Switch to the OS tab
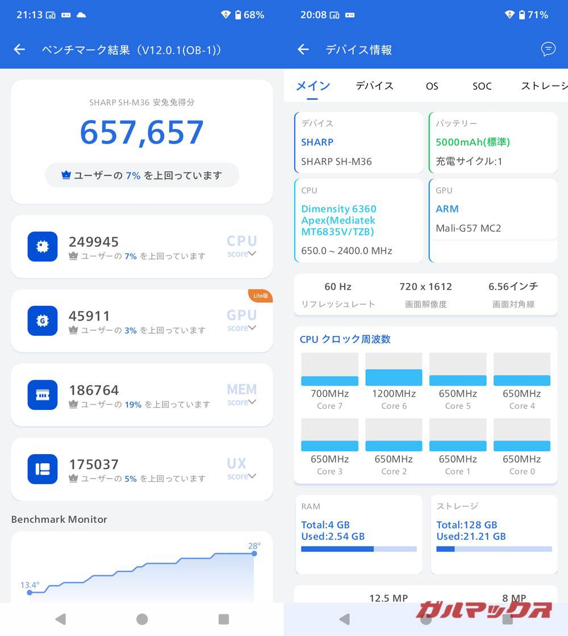 pos(432,86)
